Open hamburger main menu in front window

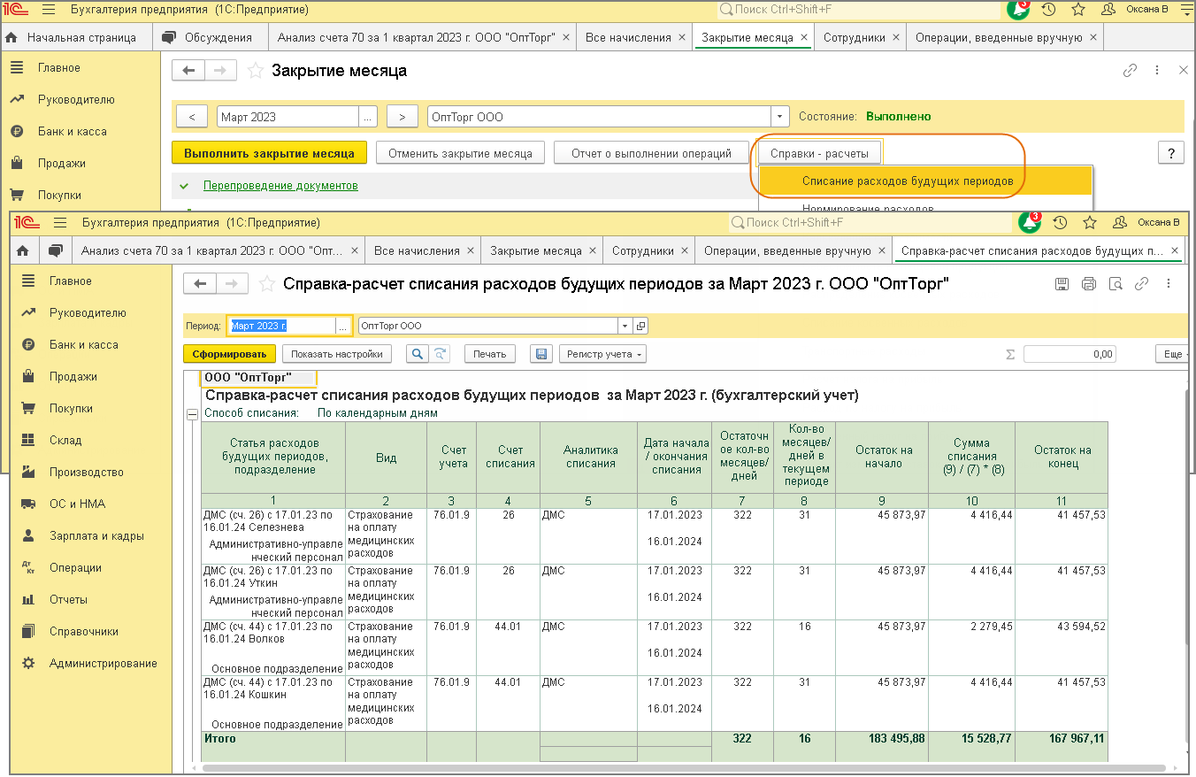click(60, 222)
